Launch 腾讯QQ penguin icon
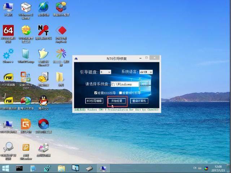 coord(43,103)
